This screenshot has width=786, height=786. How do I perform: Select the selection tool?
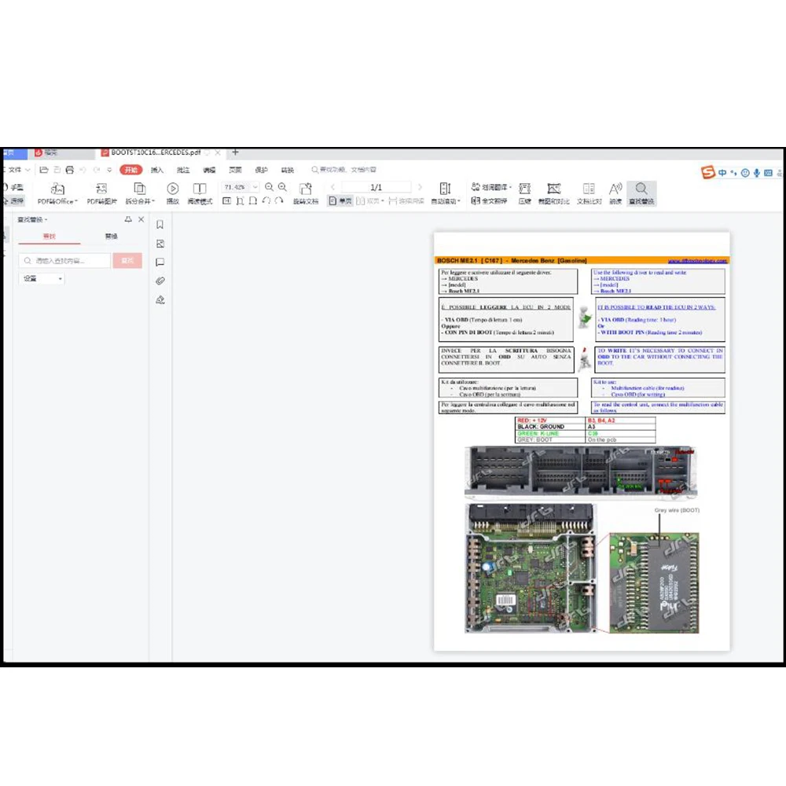[x=13, y=201]
